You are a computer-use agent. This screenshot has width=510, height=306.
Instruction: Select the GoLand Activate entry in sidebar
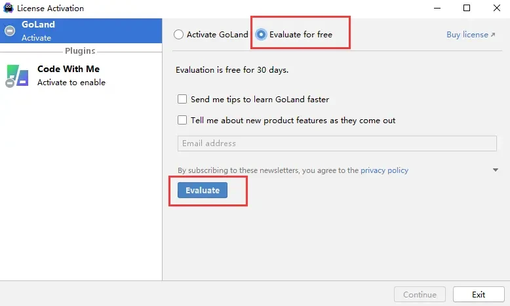click(81, 31)
